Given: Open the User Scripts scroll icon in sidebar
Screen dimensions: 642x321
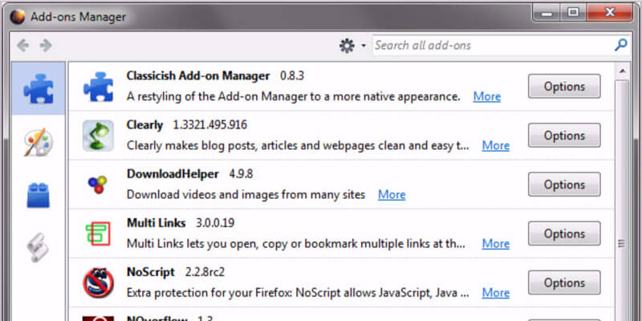Looking at the screenshot, I should [x=38, y=247].
